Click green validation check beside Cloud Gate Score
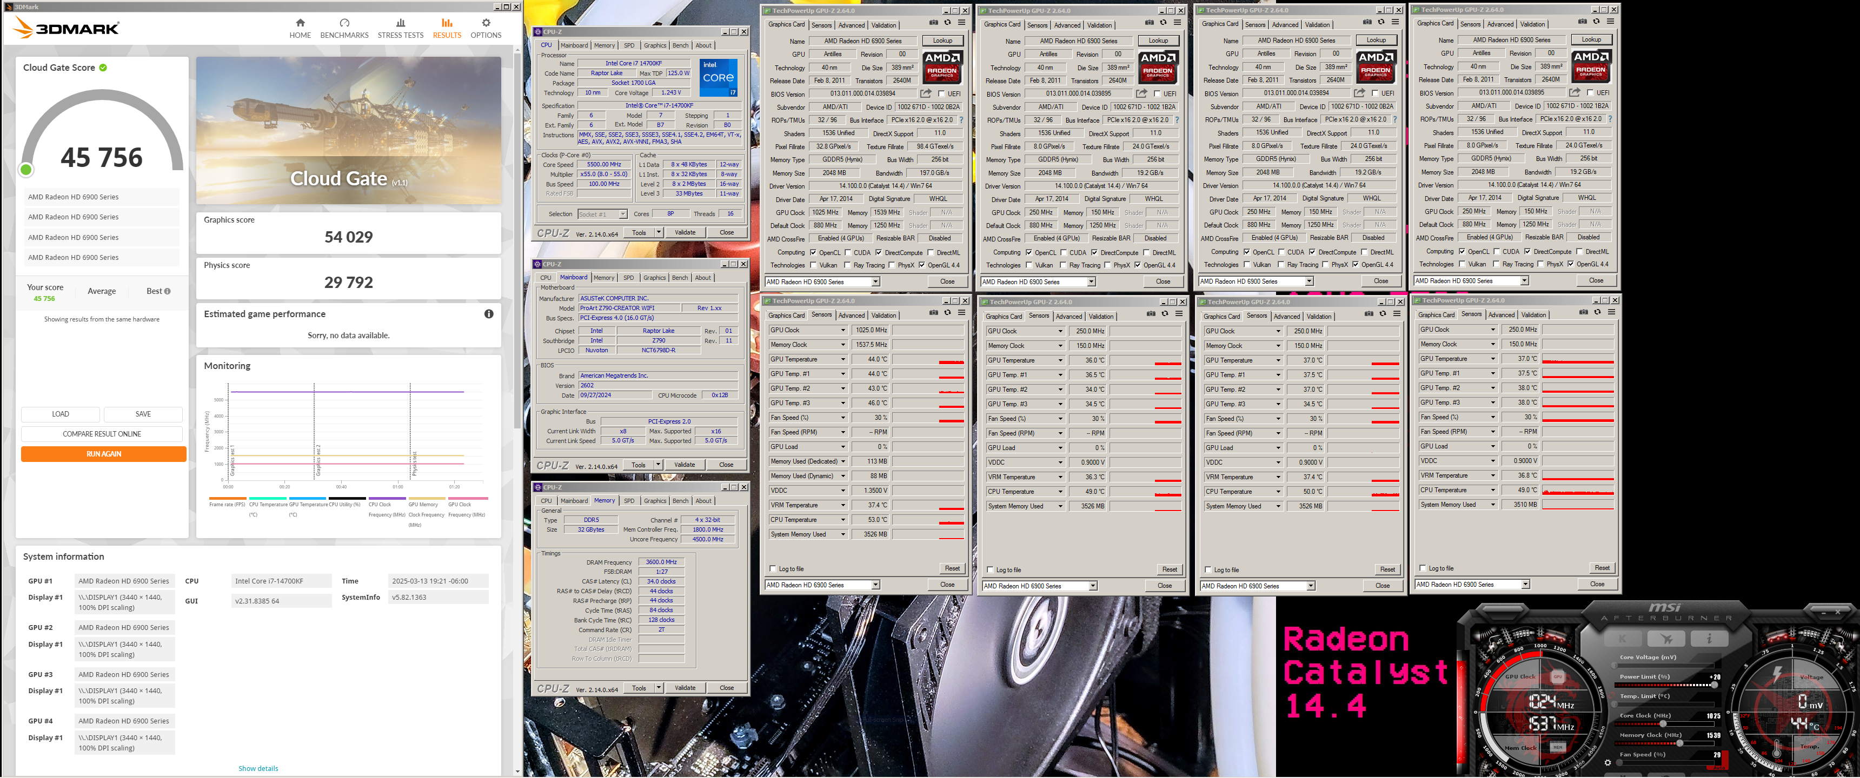This screenshot has height=778, width=1860. [x=103, y=68]
